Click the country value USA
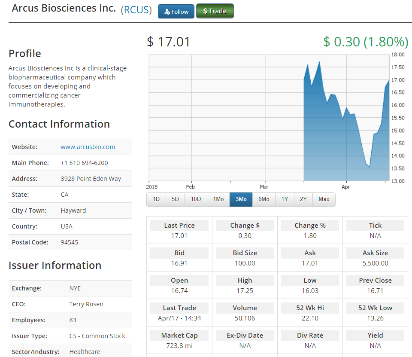Screen dimensions: 412x357 click(x=67, y=226)
